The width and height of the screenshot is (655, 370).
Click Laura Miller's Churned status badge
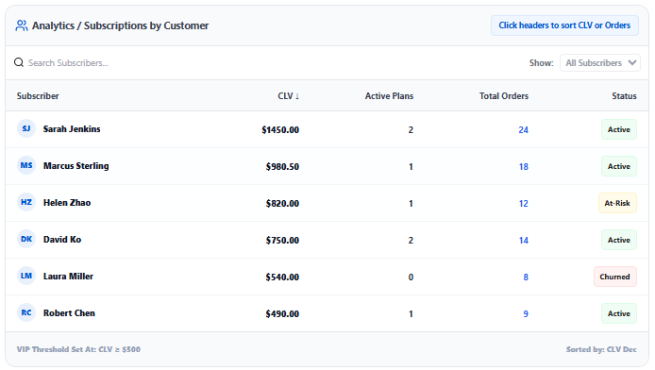tap(615, 277)
